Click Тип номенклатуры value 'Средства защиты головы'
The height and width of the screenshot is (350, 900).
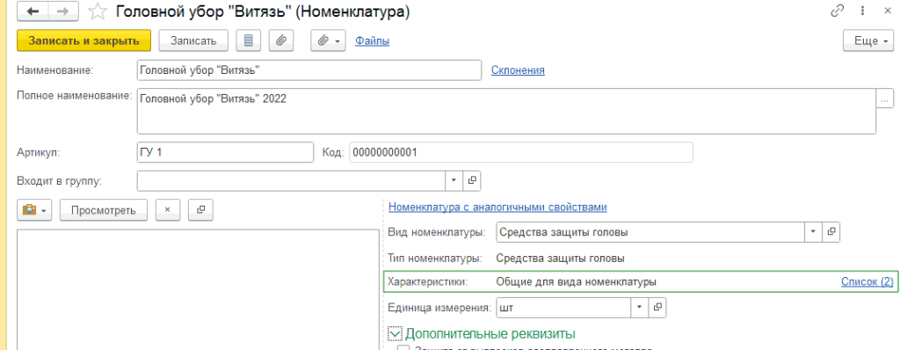(x=560, y=258)
